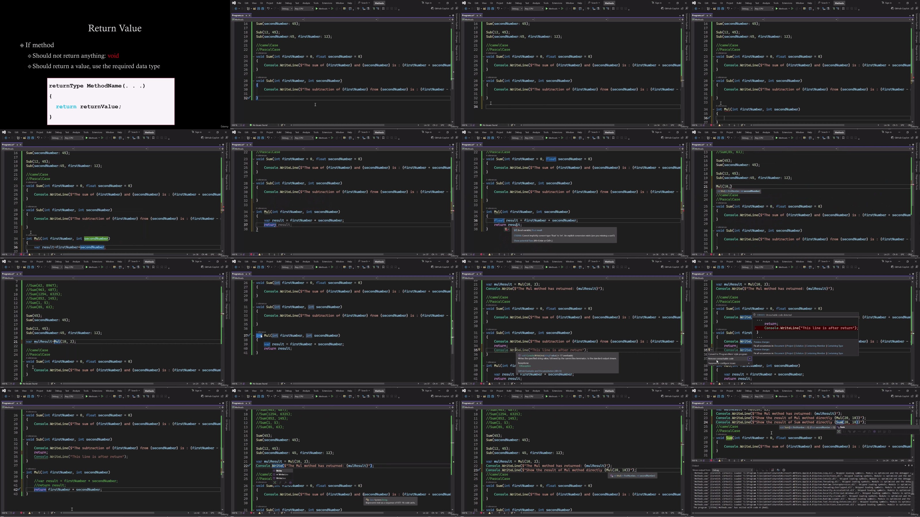Select the highlighted 'Write' IntelliSense completion item
Image resolution: width=920 pixels, height=517 pixels.
[x=279, y=471]
